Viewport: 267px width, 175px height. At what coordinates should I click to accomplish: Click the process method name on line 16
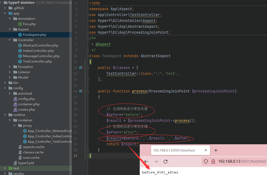click(140, 91)
